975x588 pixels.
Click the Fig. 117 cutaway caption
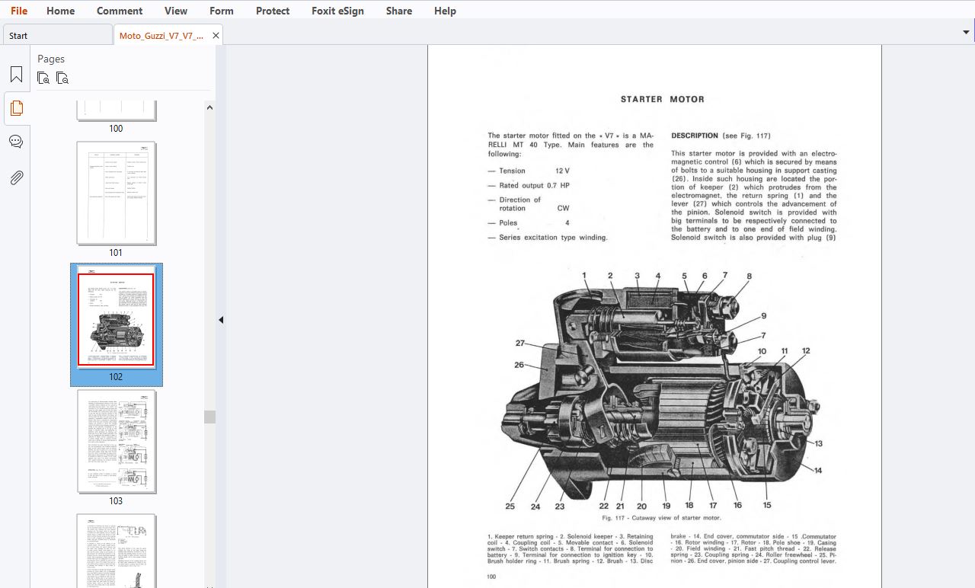[661, 518]
